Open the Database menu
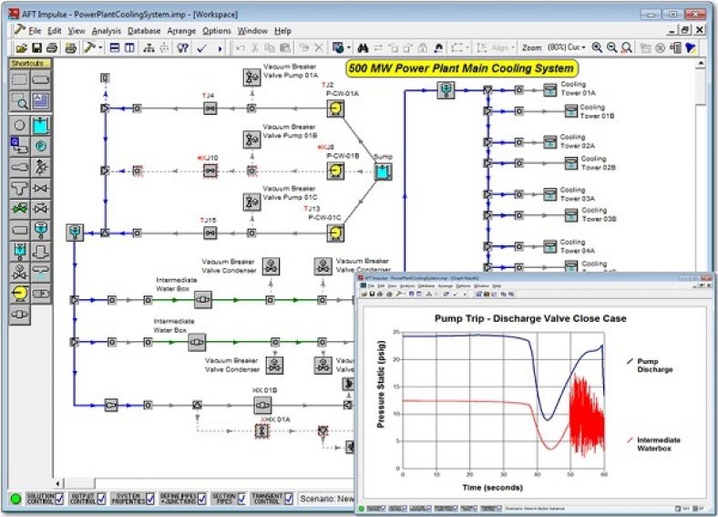Viewport: 718px width, 517px height. point(144,31)
